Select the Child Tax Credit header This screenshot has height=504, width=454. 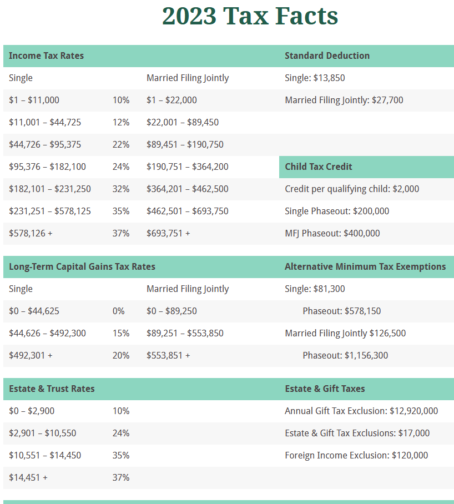[x=318, y=167]
